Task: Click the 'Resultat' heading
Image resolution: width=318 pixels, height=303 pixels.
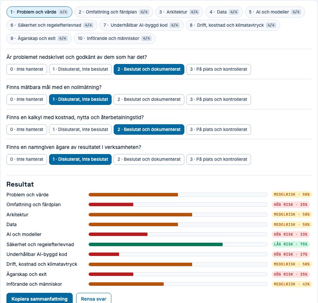Action: pyautogui.click(x=20, y=184)
